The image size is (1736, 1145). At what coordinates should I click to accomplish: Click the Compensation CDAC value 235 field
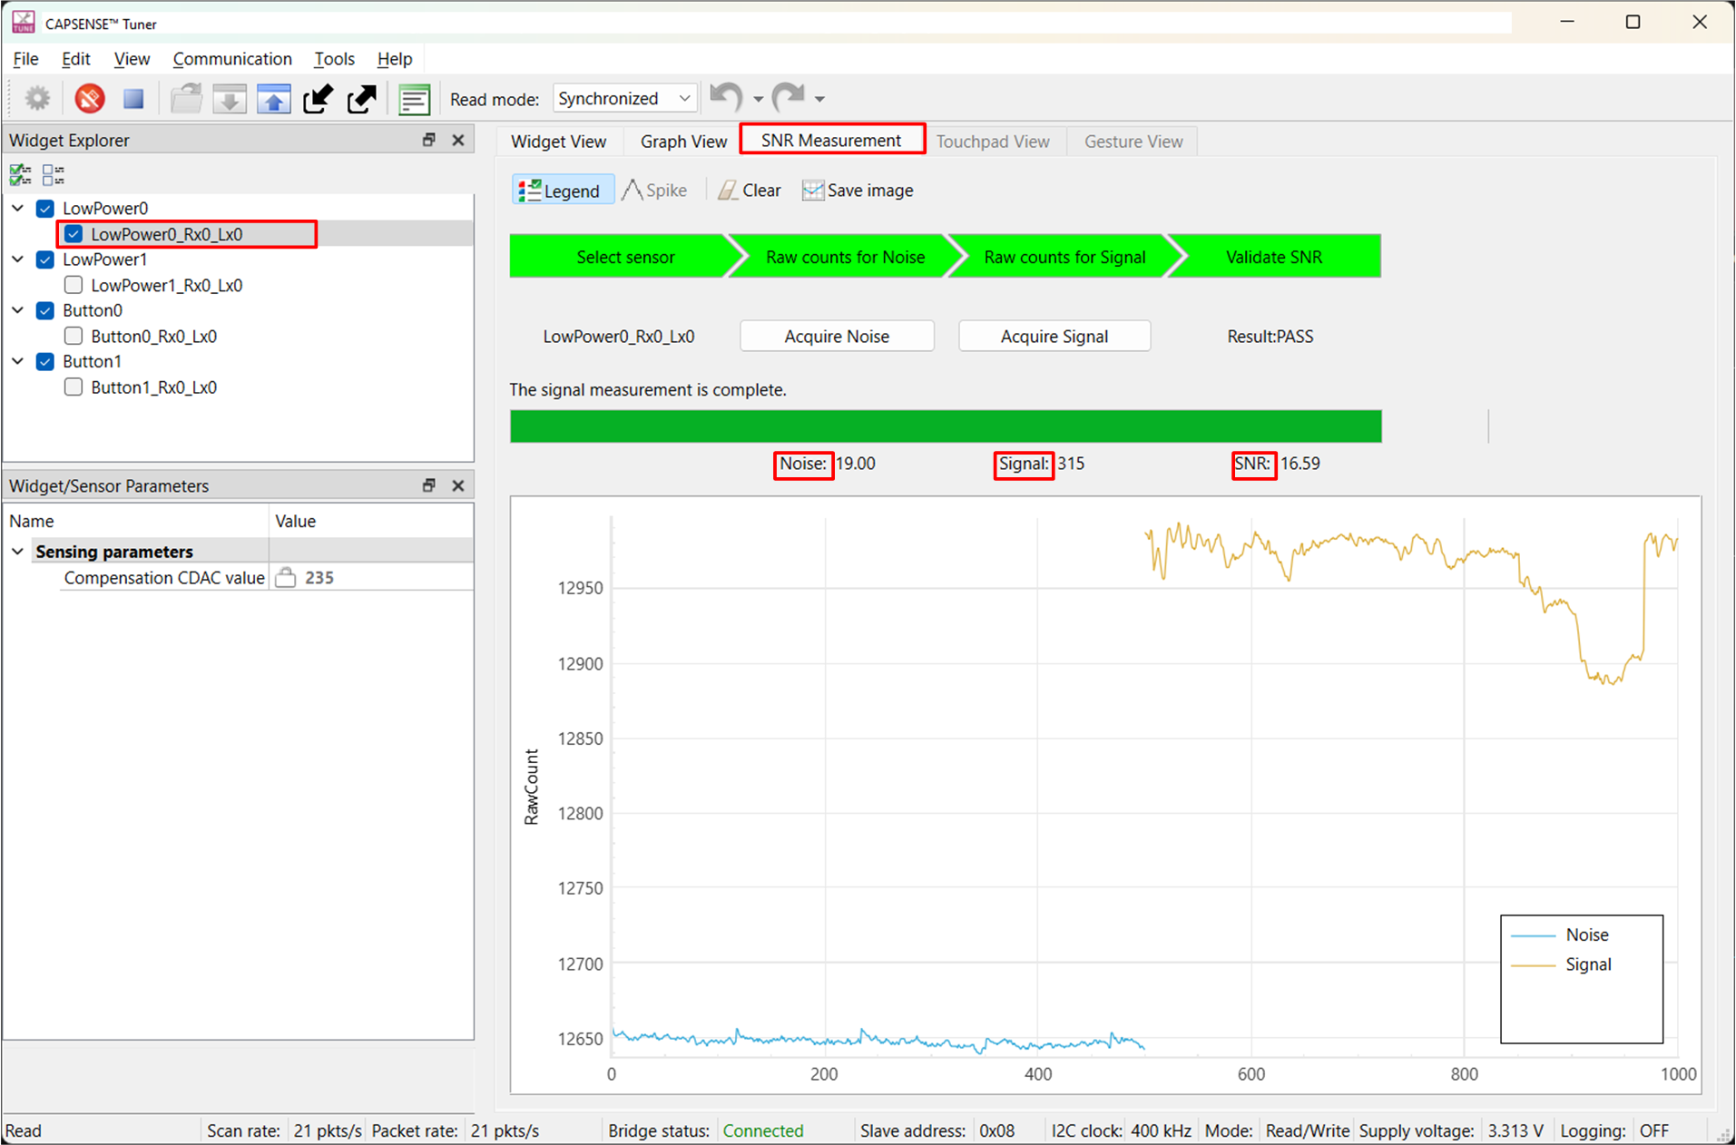point(371,578)
